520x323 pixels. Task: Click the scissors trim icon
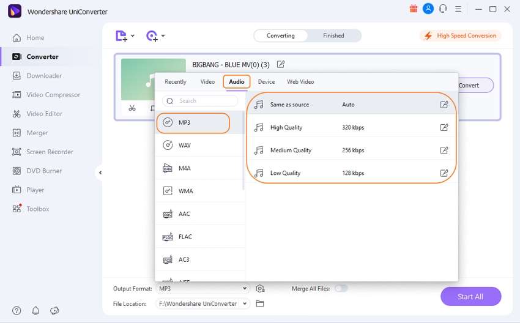[132, 108]
